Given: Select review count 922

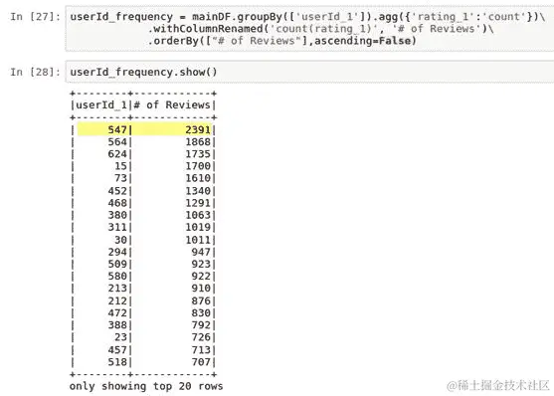Looking at the screenshot, I should coord(201,276).
